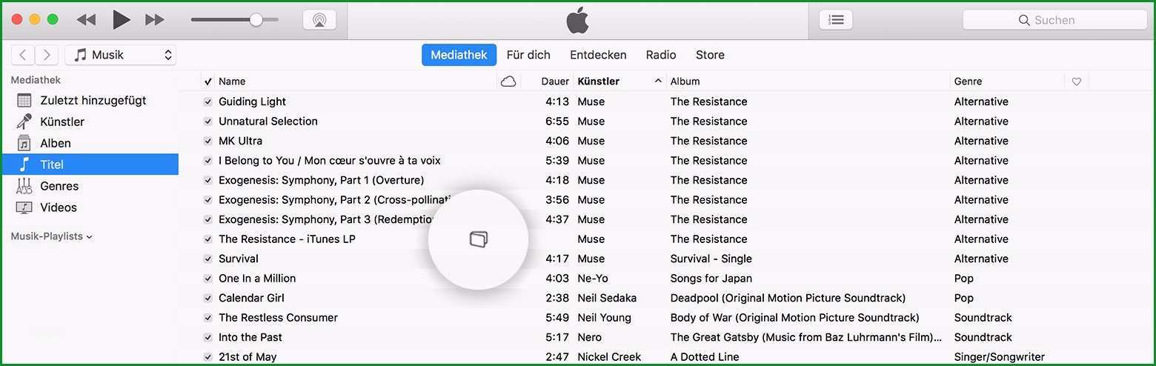1156x366 pixels.
Task: Go forward with the right arrow
Action: (x=47, y=55)
